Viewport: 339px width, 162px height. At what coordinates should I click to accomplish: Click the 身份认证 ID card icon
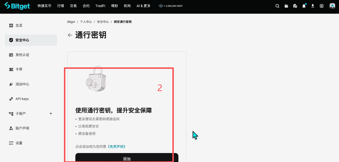[11, 55]
